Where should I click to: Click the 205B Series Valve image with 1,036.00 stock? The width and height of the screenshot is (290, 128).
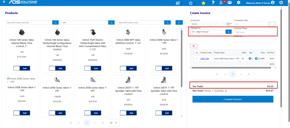[x=57, y=80]
